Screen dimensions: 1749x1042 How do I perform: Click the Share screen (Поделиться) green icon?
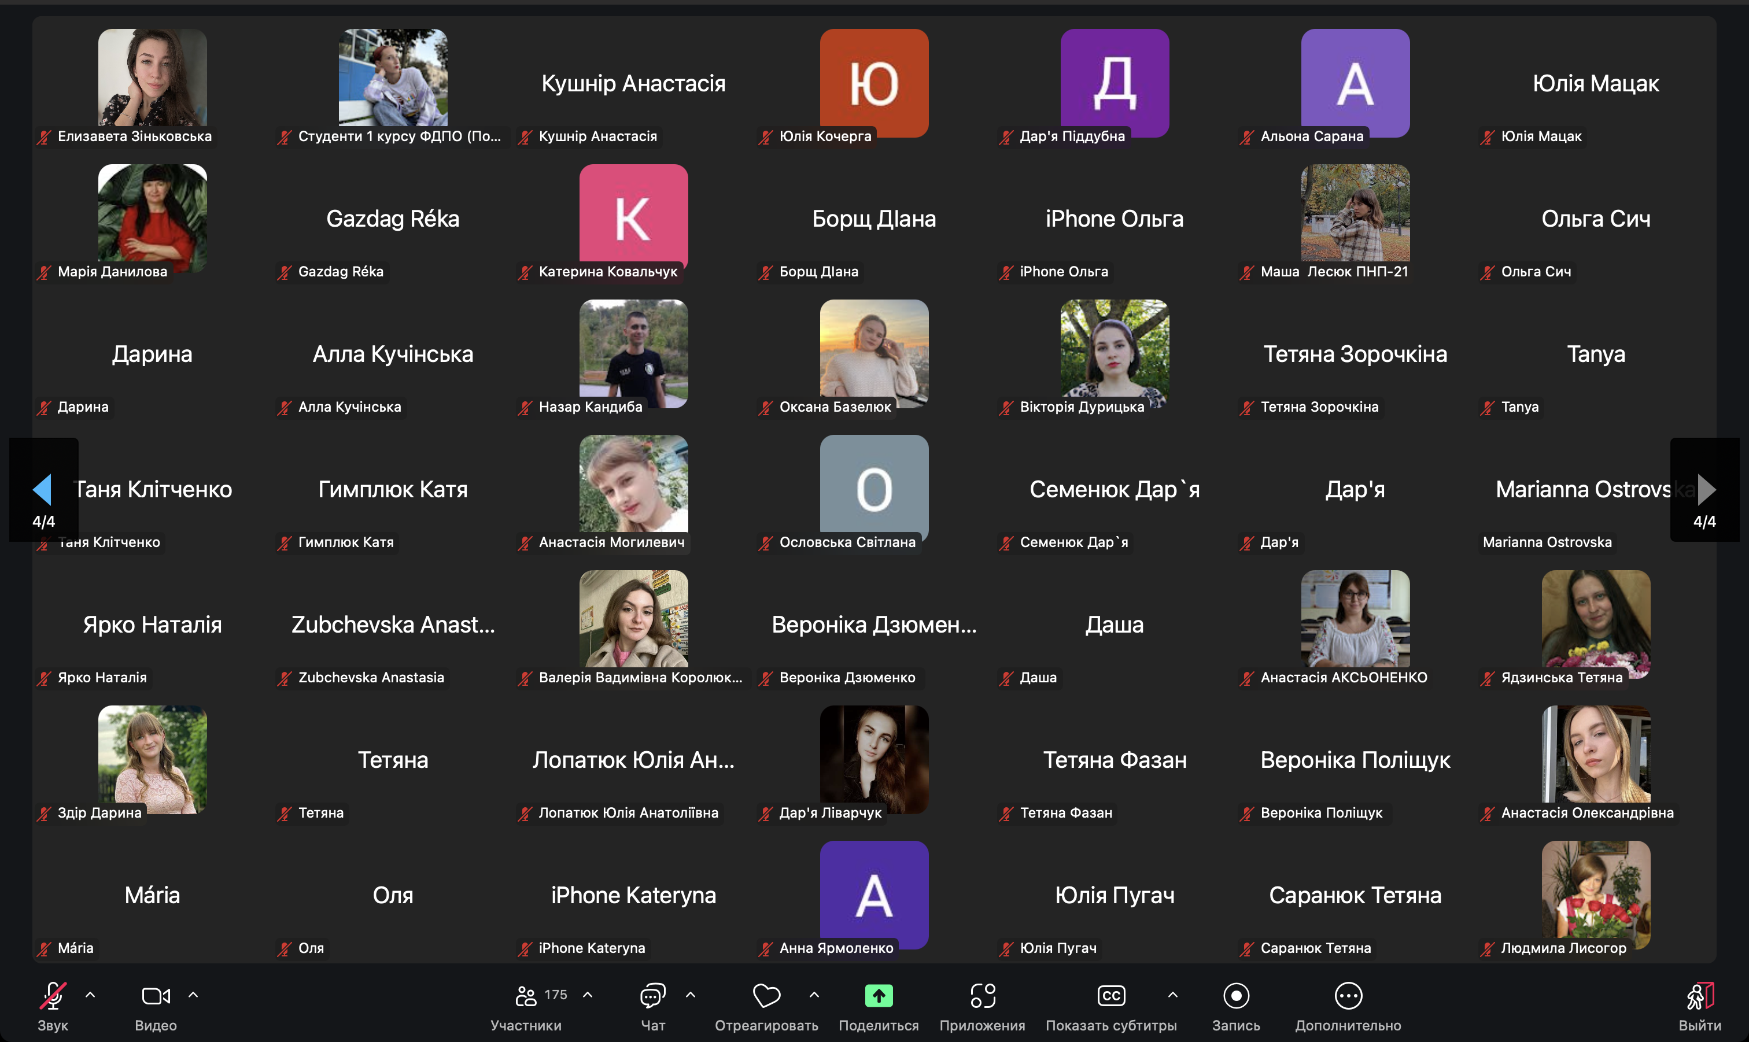tap(879, 995)
